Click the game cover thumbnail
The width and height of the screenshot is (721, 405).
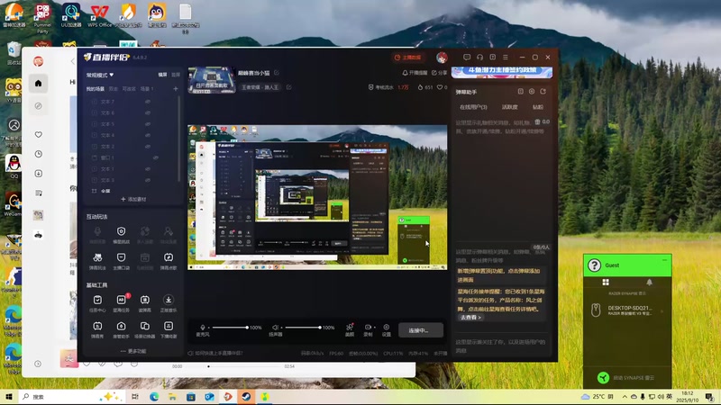(212, 80)
